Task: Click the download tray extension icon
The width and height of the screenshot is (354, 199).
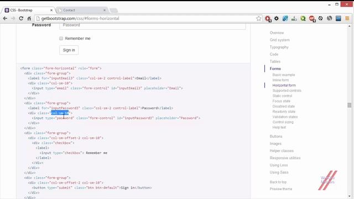Action: click(x=294, y=18)
